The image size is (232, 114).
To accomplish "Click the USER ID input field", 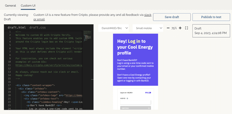I will coord(136,102).
